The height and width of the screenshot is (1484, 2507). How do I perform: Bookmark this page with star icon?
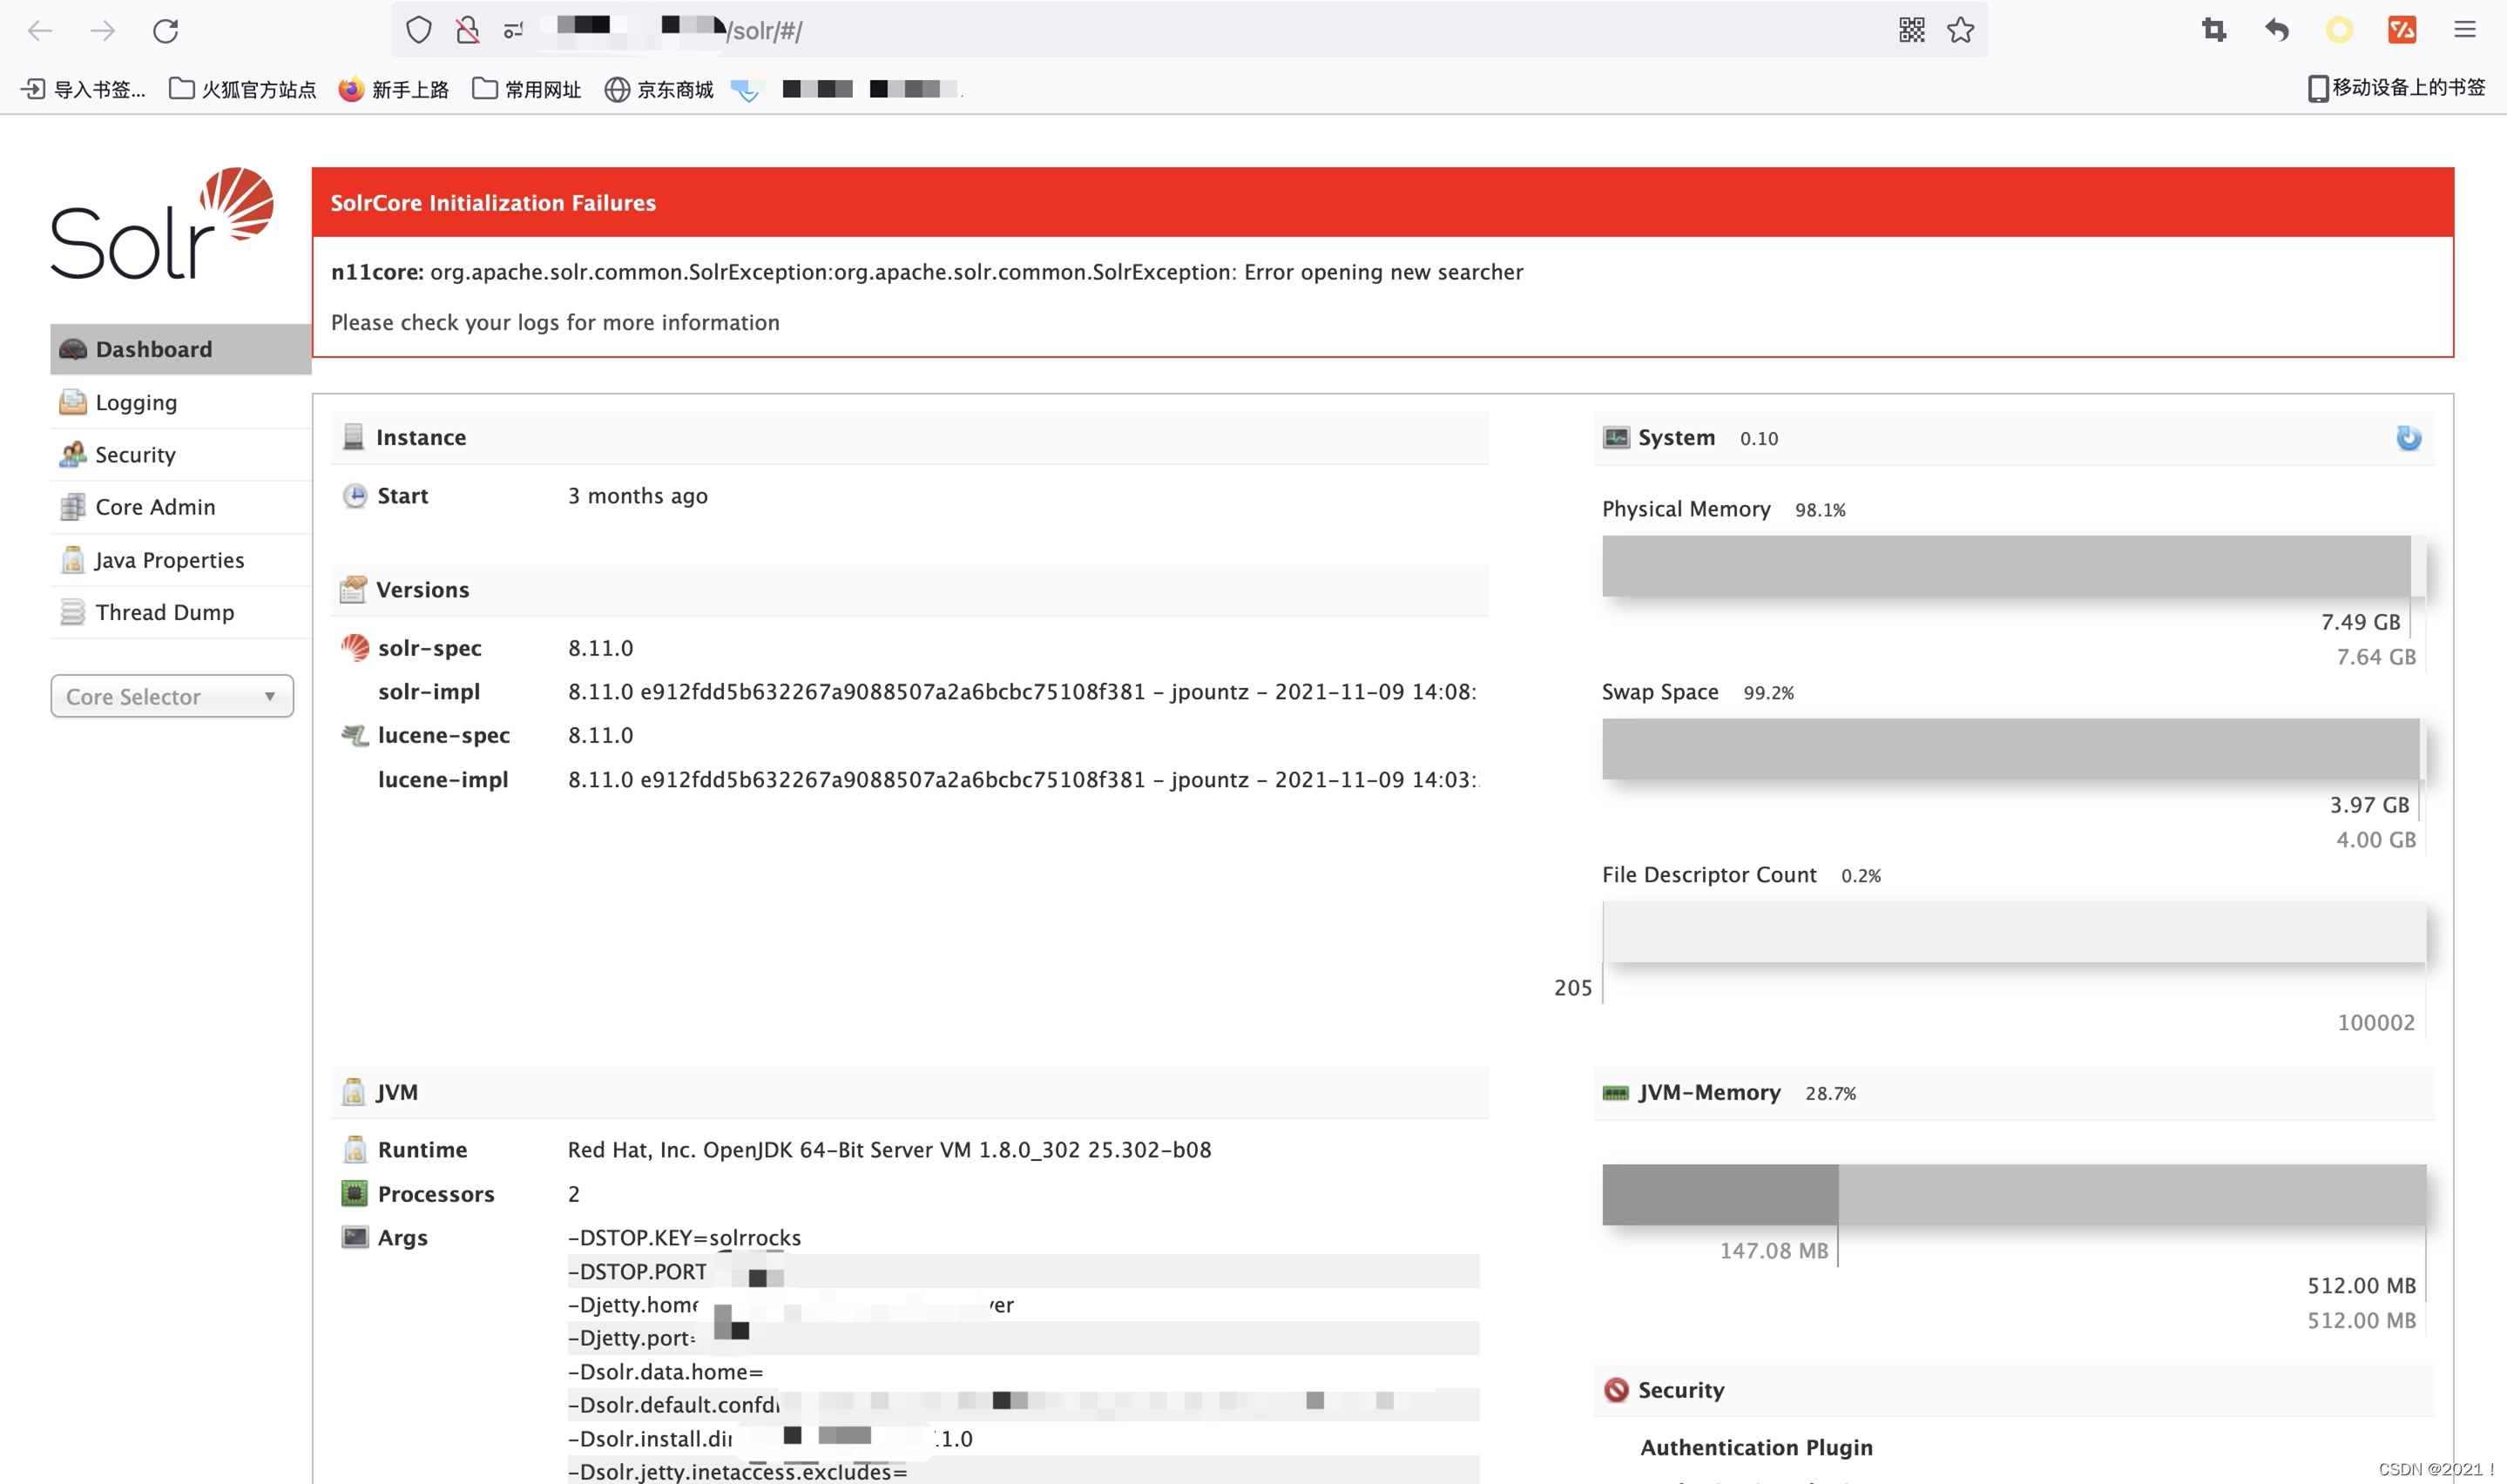click(x=1961, y=30)
